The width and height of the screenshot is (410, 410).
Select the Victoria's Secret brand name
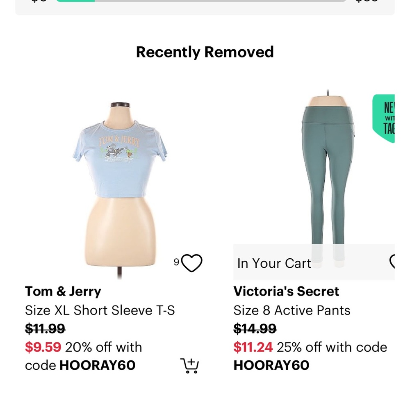coord(286,292)
